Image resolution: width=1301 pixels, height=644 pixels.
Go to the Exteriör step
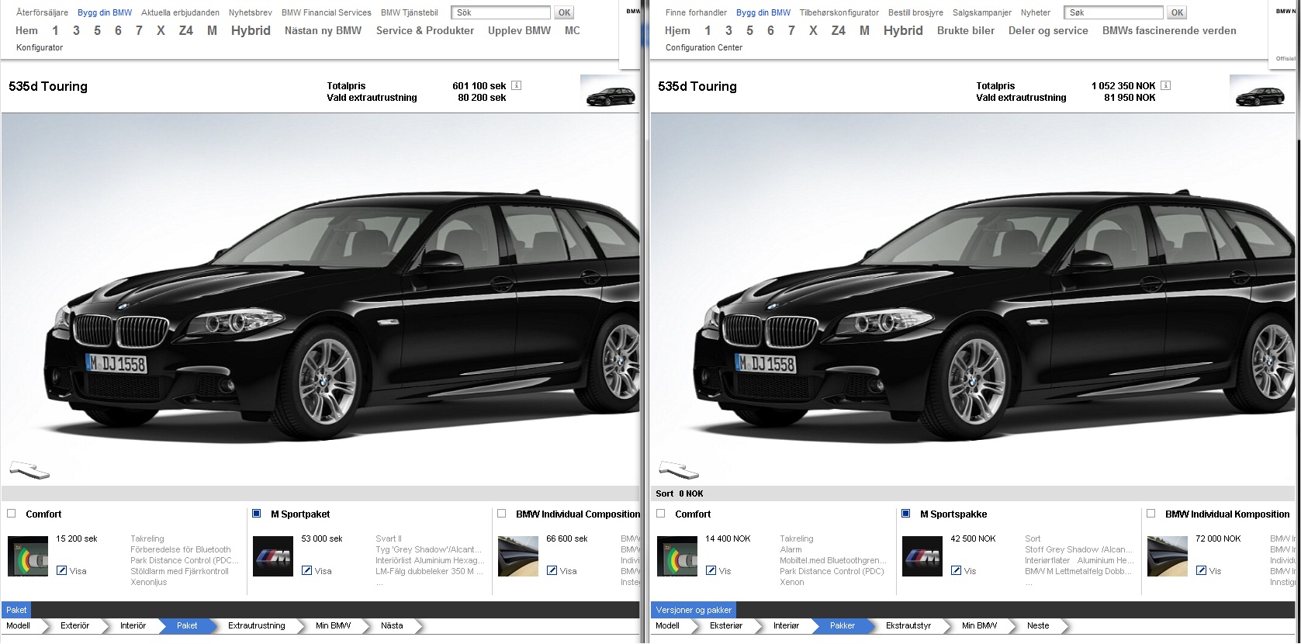75,625
